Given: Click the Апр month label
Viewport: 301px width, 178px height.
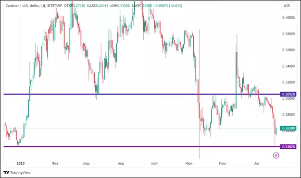Looking at the screenshot, I should (121, 163).
